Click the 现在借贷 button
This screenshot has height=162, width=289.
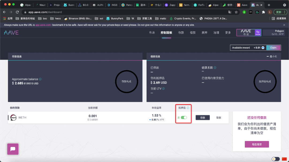[x=257, y=144]
